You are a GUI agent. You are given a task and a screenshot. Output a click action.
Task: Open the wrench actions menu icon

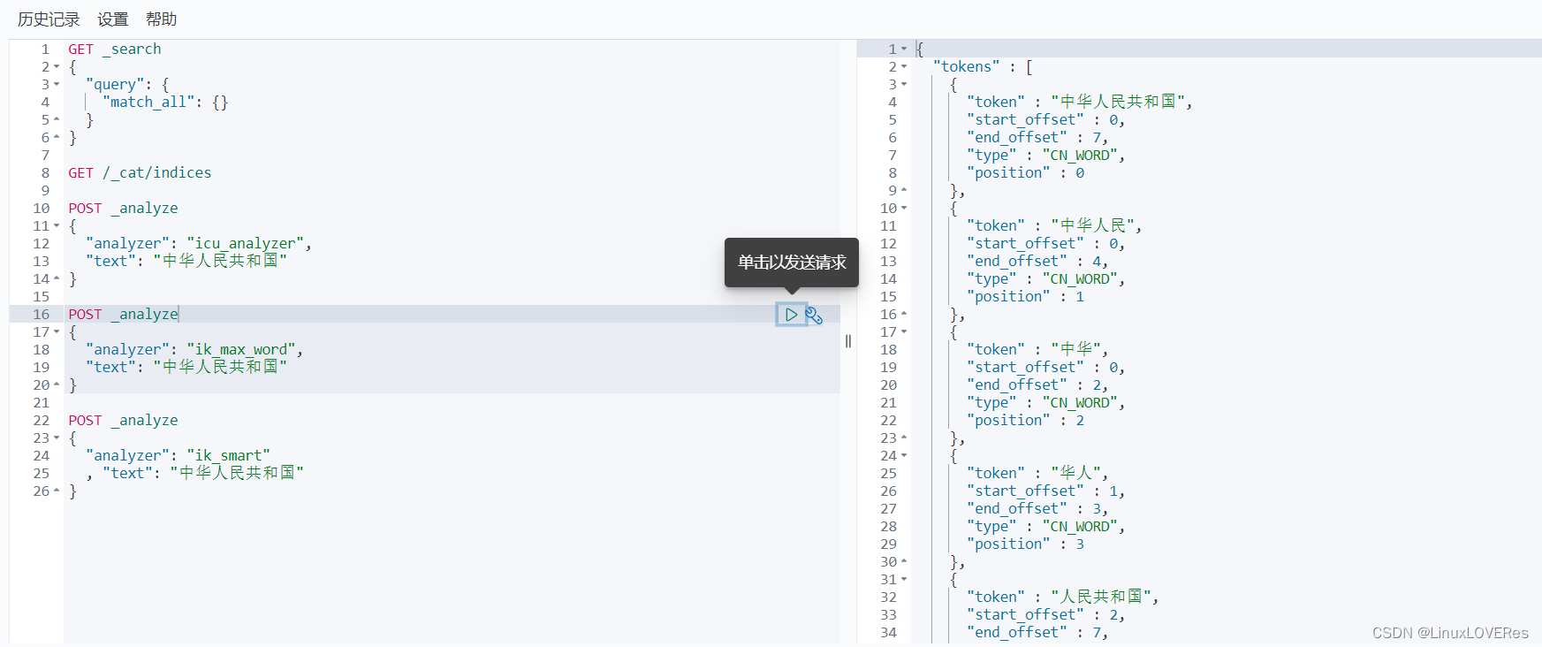point(814,316)
